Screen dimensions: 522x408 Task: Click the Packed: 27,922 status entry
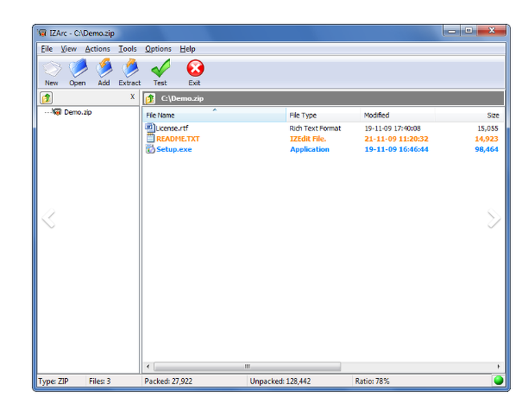click(x=168, y=381)
